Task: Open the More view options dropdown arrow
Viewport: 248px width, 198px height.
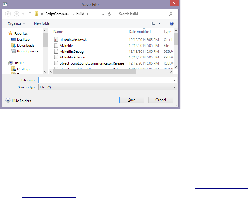Action: tap(160, 23)
